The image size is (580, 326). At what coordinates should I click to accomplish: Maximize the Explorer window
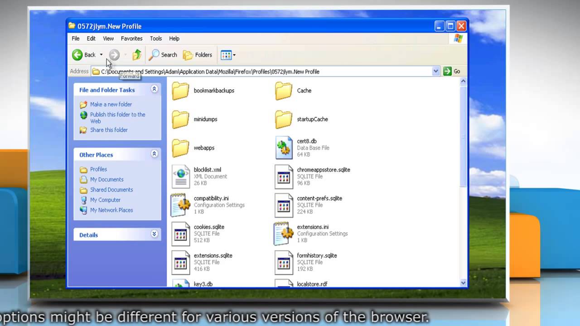click(450, 26)
